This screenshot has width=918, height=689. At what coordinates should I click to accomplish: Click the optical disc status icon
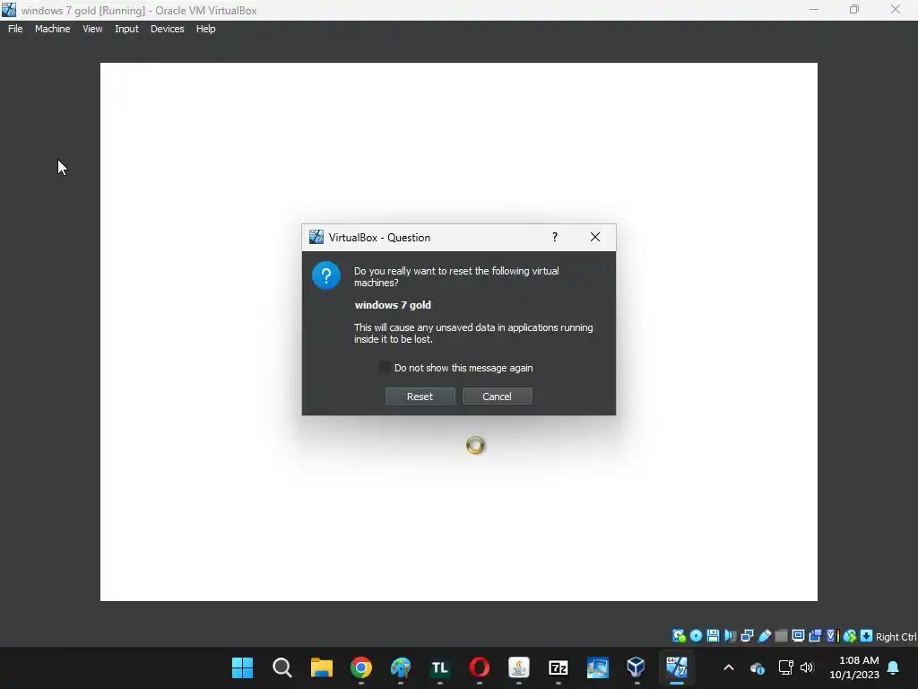[696, 636]
